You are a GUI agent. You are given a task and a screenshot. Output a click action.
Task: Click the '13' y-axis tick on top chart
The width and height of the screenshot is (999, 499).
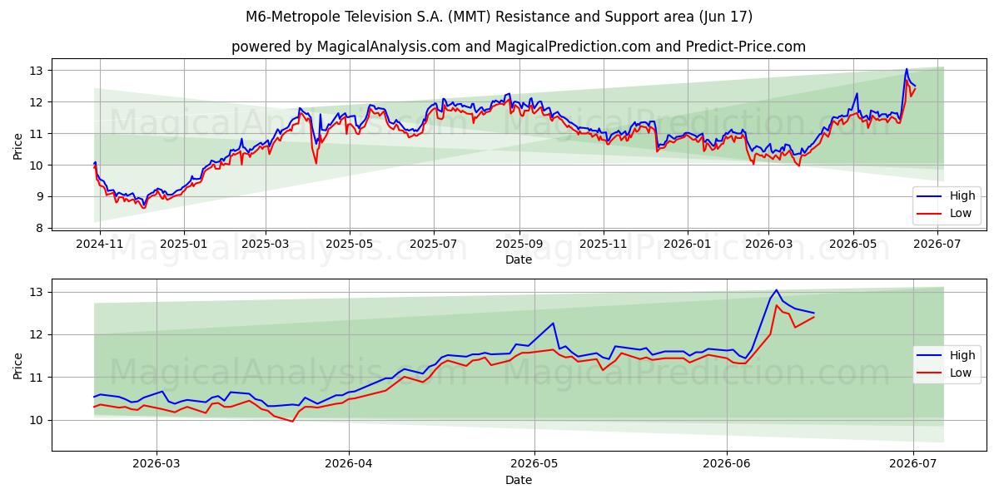(38, 71)
